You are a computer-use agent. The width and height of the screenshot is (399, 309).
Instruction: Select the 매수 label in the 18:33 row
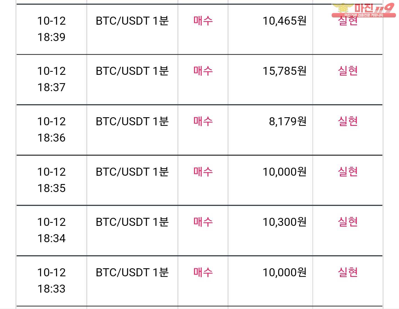(203, 272)
